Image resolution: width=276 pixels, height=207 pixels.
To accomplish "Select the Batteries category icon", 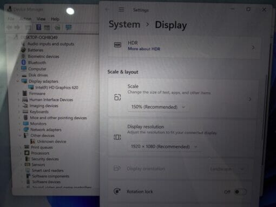I will 23,50.
